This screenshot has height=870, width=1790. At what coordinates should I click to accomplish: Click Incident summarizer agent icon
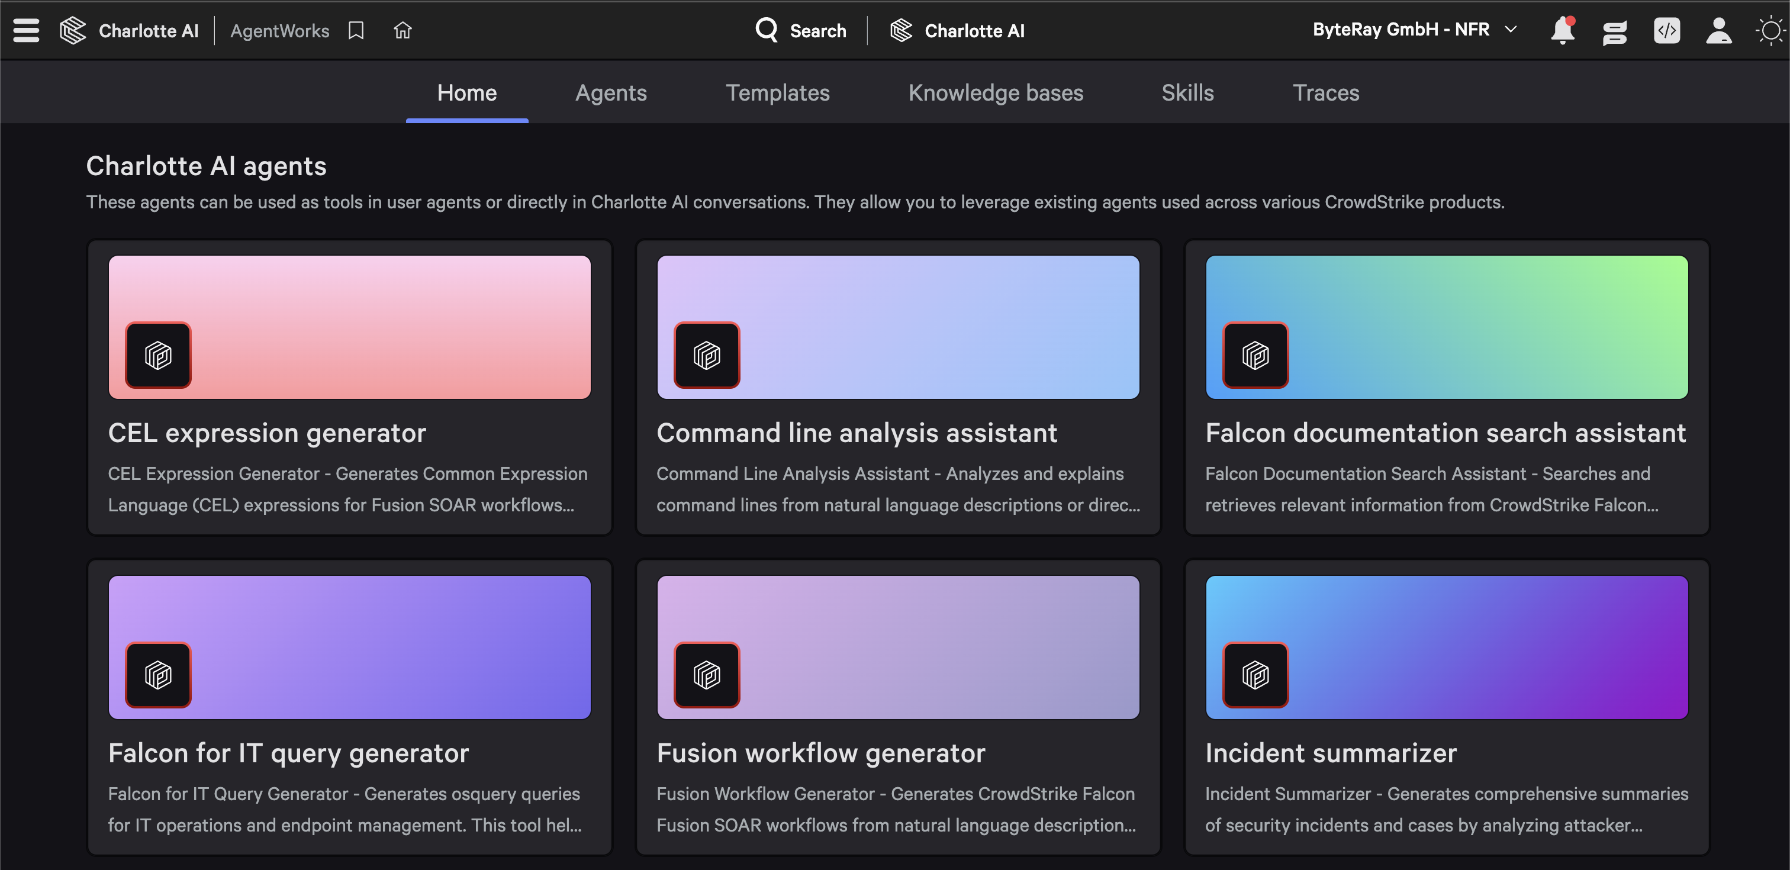point(1255,675)
